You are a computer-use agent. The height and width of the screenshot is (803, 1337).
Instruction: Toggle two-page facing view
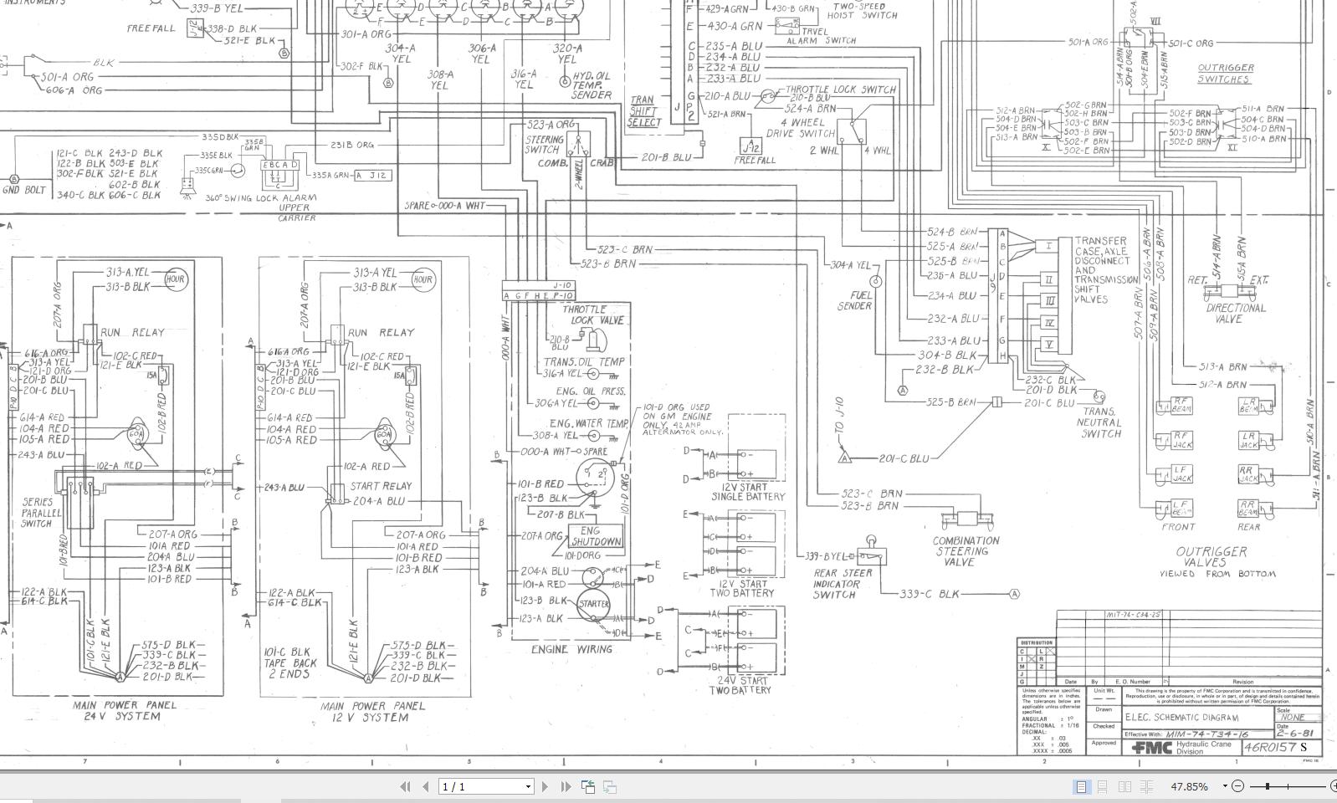(x=1125, y=786)
